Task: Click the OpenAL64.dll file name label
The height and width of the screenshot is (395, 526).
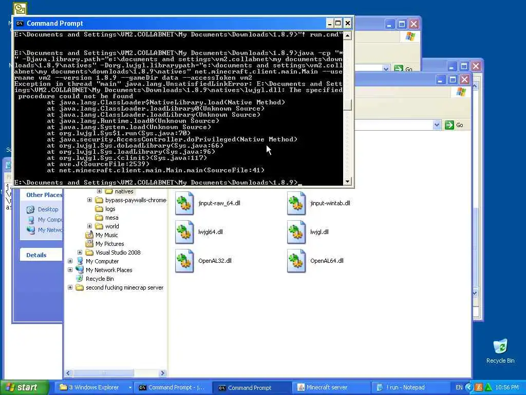Action: coord(327,261)
